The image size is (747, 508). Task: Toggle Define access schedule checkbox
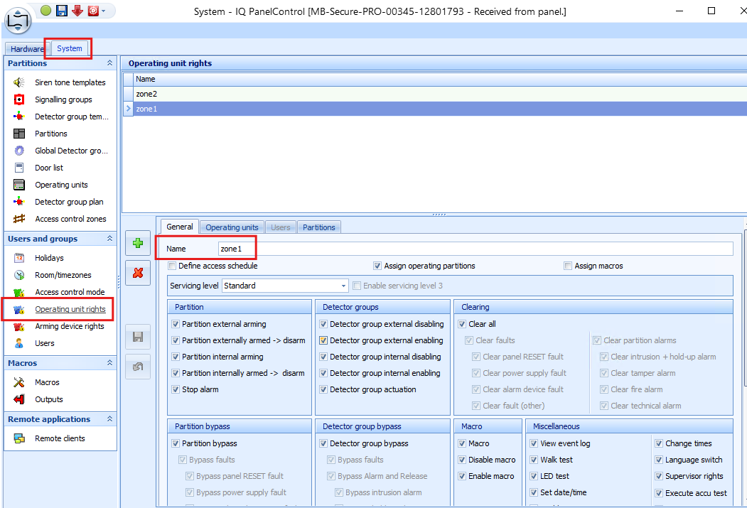[173, 266]
